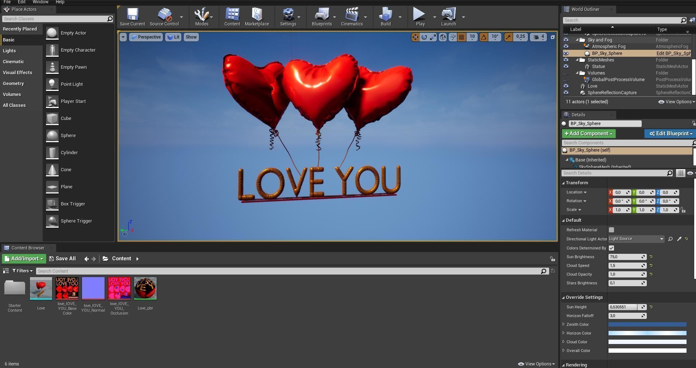
Task: Expand Horizon Color property
Action: 564,333
